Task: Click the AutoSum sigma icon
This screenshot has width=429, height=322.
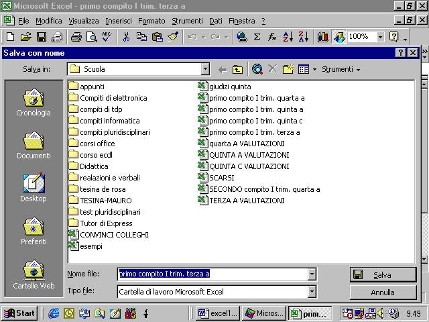Action: coord(257,36)
